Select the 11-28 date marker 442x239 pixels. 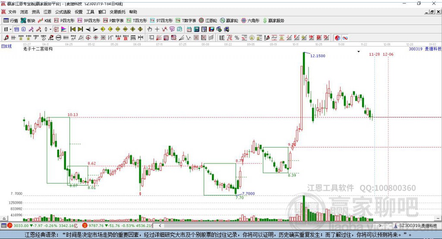point(374,54)
